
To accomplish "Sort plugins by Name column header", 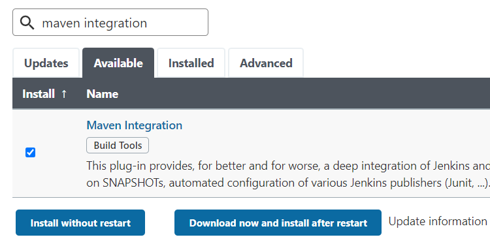I will click(x=102, y=94).
